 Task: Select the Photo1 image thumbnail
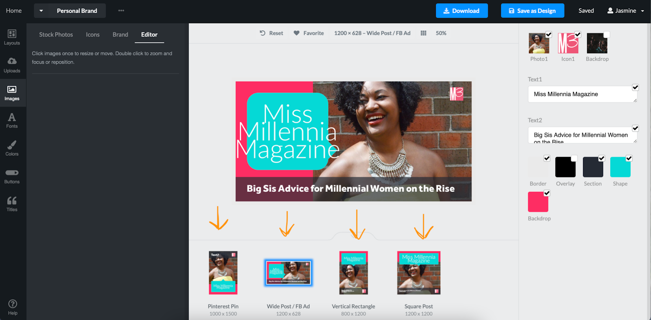click(539, 43)
